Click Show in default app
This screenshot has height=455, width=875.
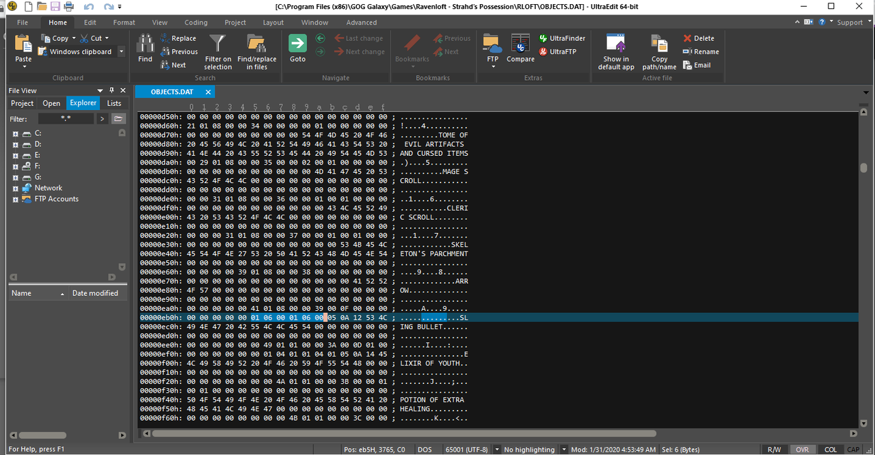point(617,52)
